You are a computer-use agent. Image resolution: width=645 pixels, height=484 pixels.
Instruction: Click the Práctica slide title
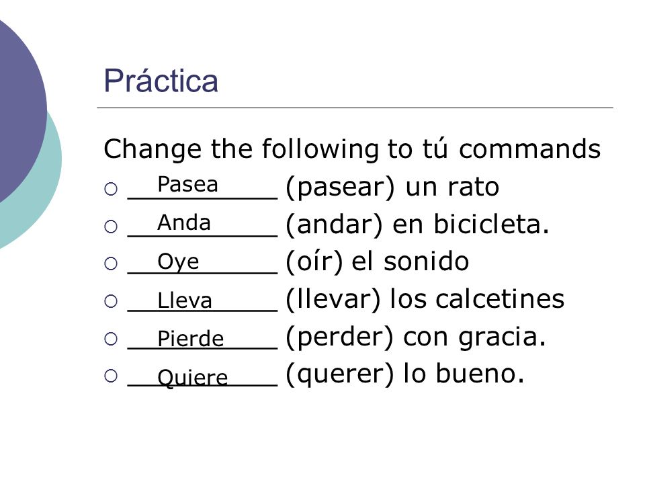click(161, 81)
